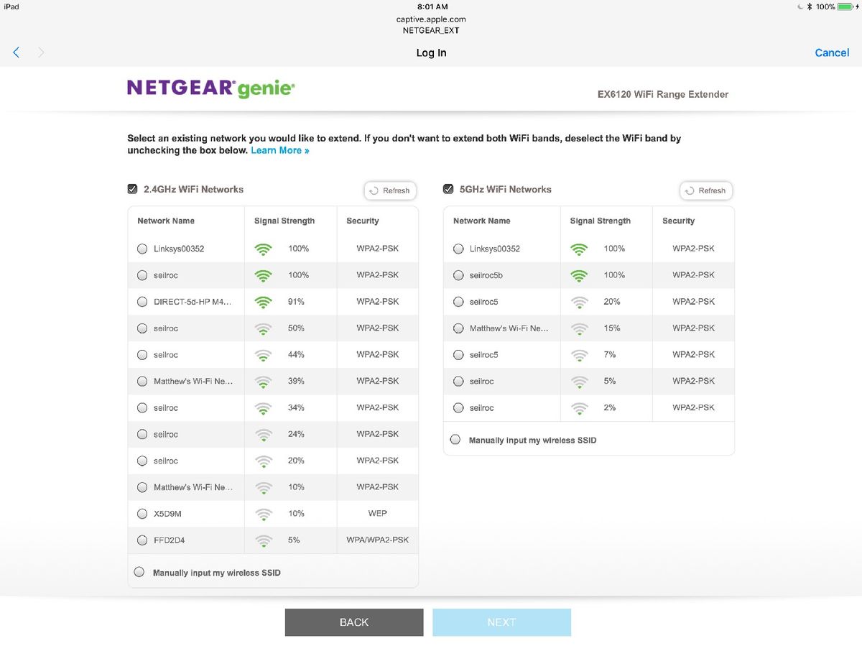Click the WiFi strength icon for seilroc5b
862x646 pixels.
(x=579, y=274)
